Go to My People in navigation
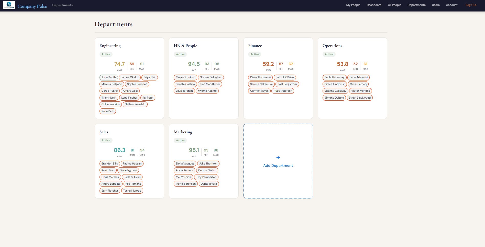This screenshot has width=485, height=247. point(353,5)
